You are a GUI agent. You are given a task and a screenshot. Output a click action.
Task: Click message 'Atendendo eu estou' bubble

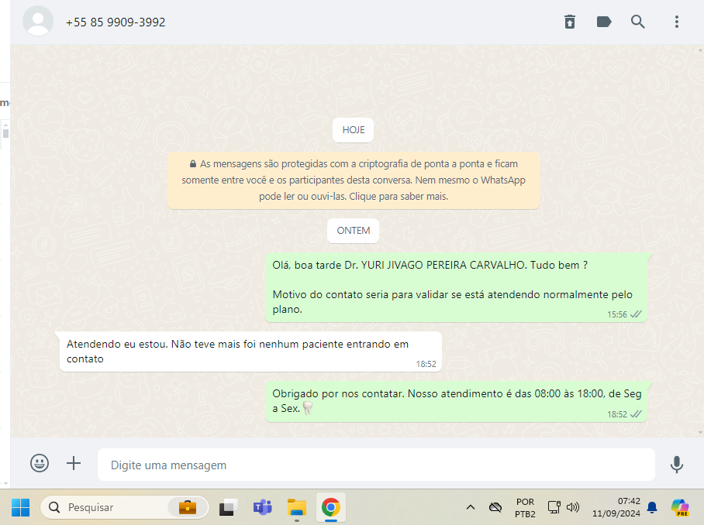[x=250, y=352]
